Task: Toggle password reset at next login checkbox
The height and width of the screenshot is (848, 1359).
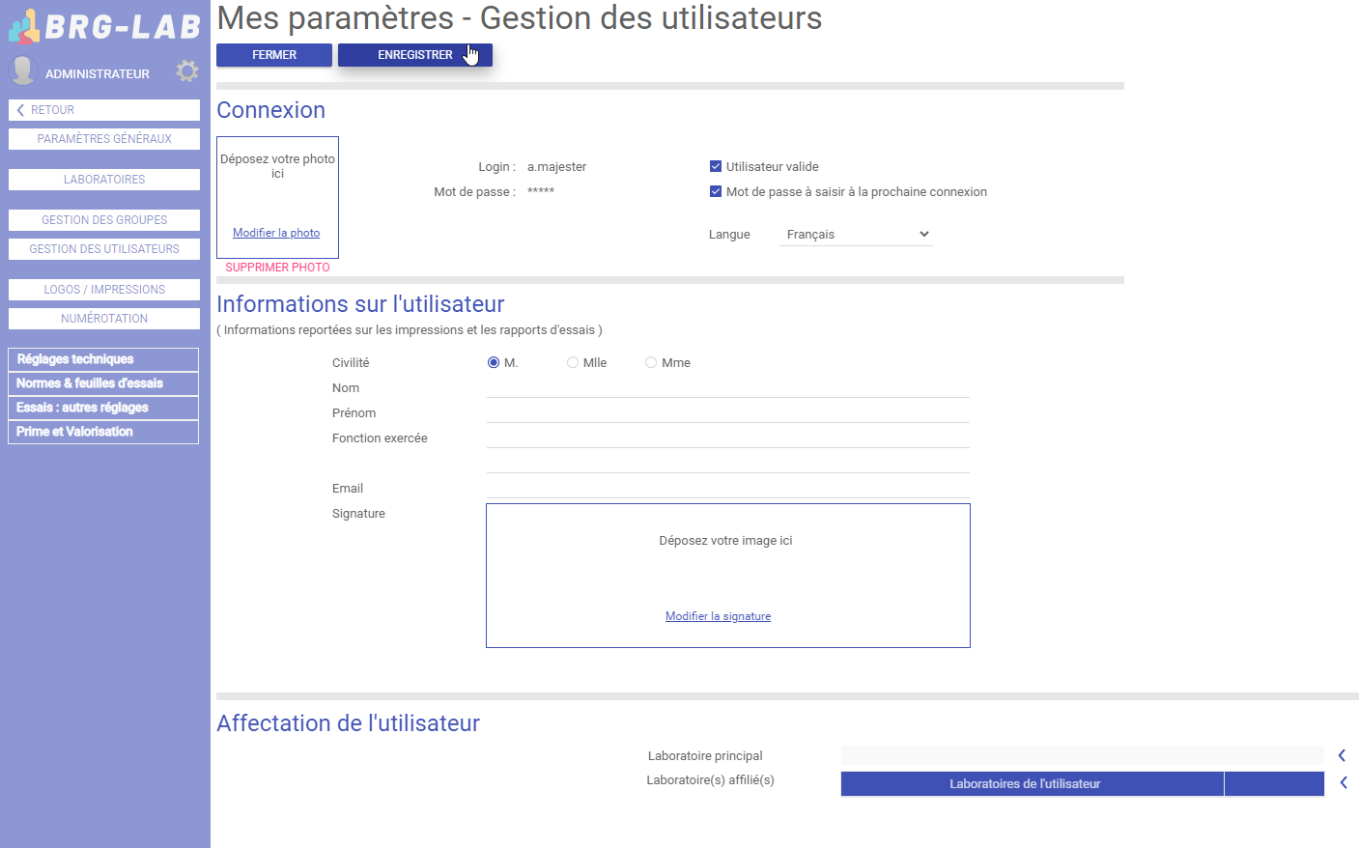Action: pyautogui.click(x=716, y=191)
